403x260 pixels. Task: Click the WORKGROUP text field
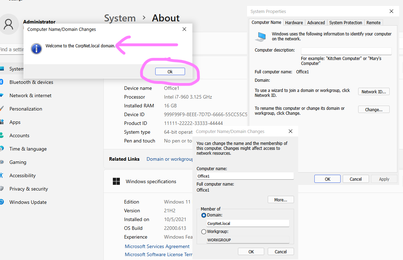point(248,240)
